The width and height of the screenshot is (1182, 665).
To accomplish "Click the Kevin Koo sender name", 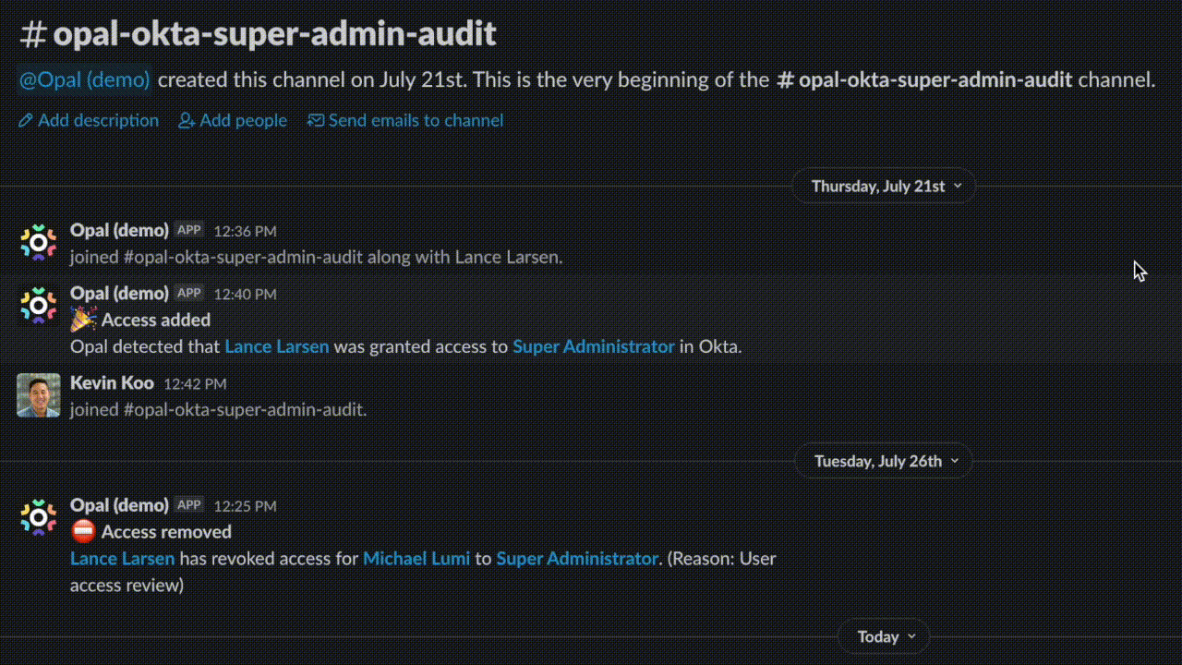I will (x=112, y=383).
